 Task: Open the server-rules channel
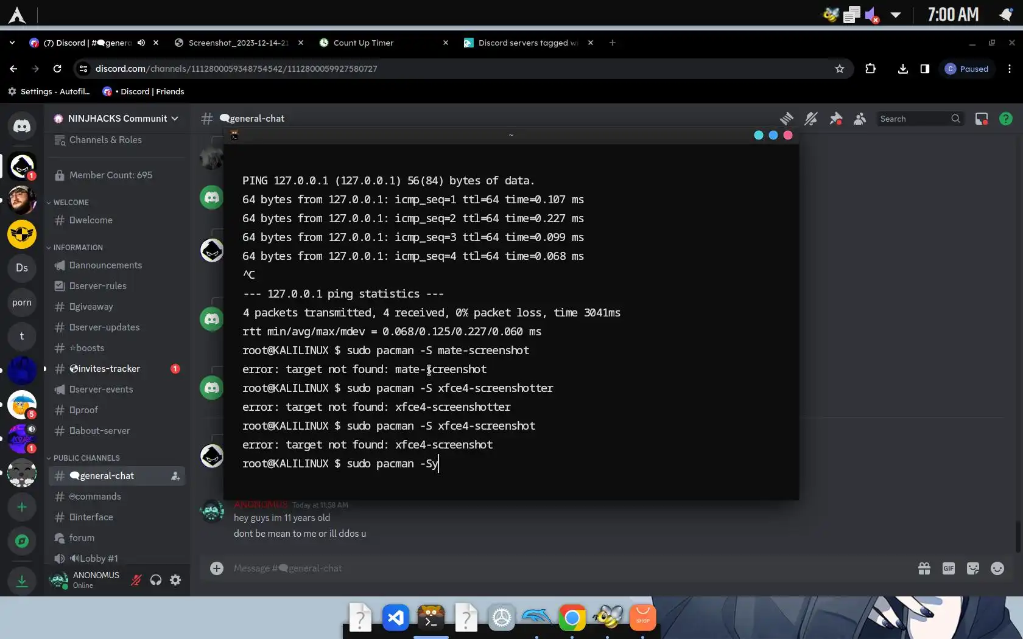coord(116,286)
